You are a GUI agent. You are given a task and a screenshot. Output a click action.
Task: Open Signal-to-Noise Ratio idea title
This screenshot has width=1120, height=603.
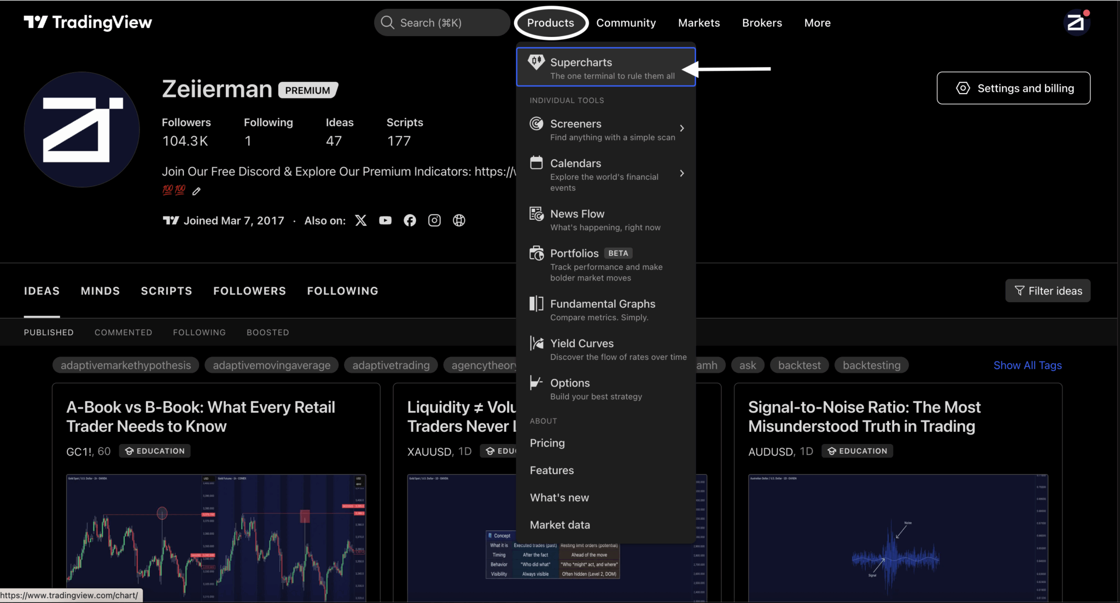(864, 417)
